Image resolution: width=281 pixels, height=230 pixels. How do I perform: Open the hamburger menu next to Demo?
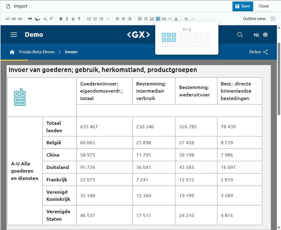tap(14, 35)
